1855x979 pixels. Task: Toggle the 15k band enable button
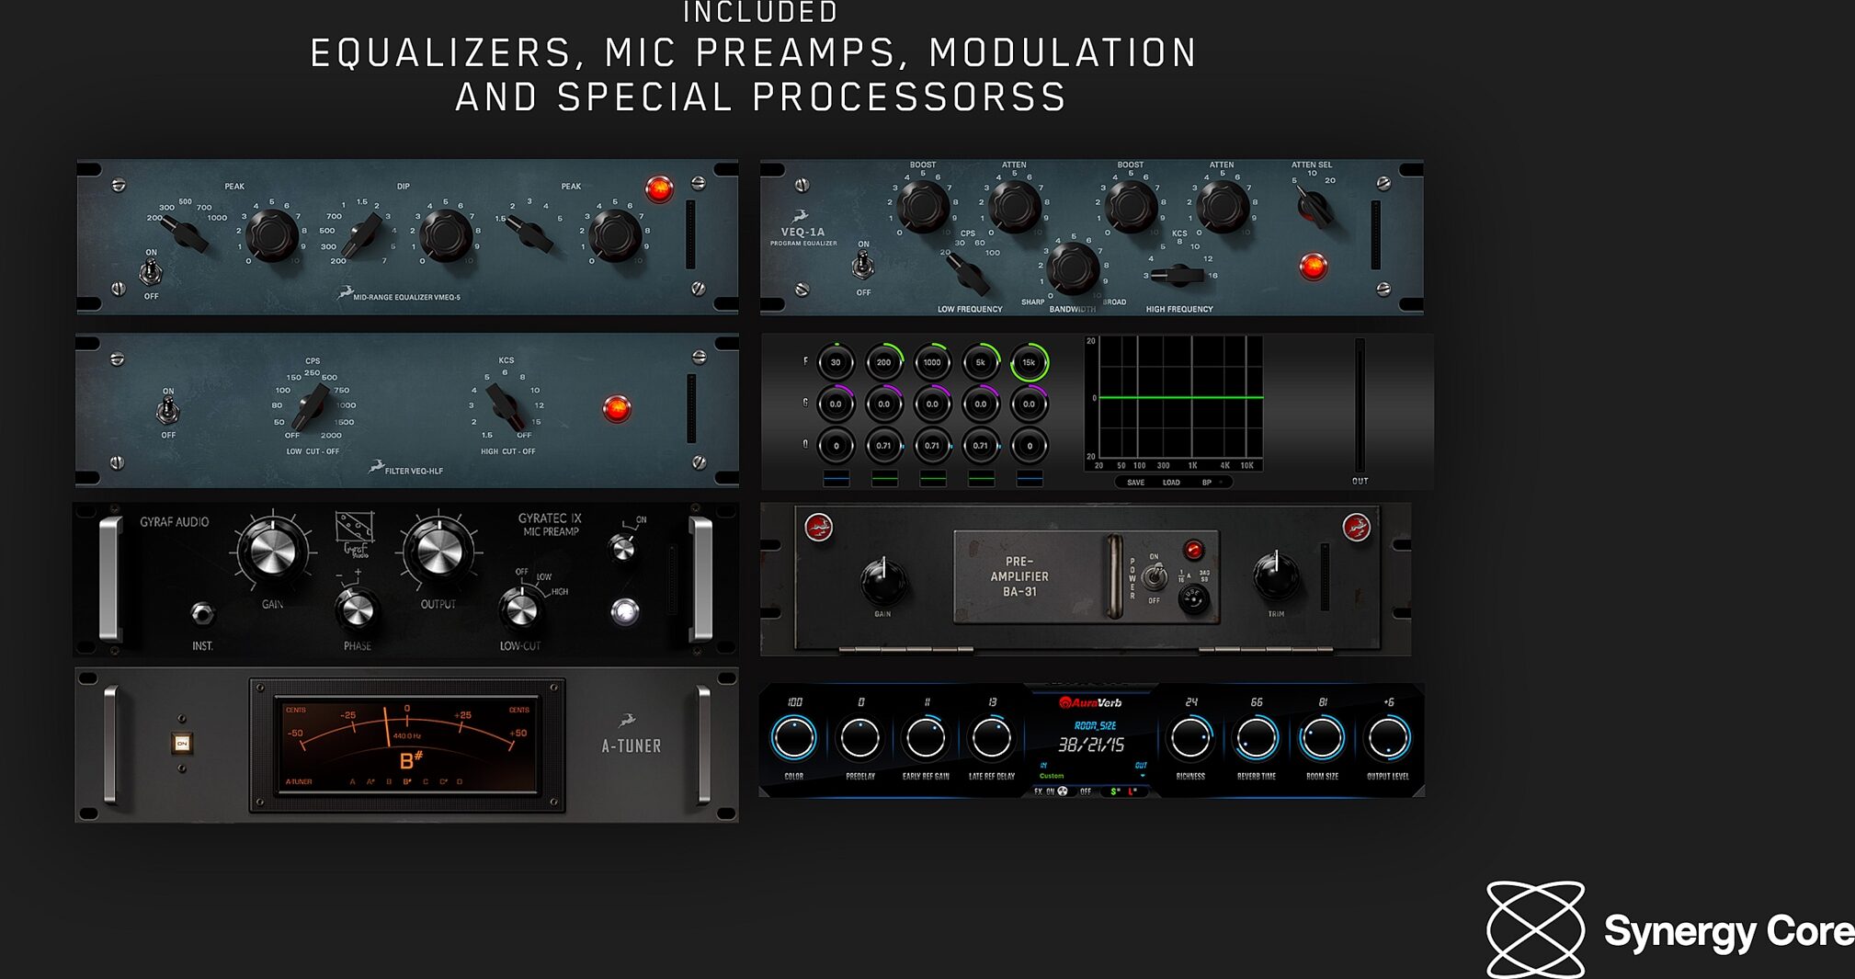pyautogui.click(x=1030, y=478)
